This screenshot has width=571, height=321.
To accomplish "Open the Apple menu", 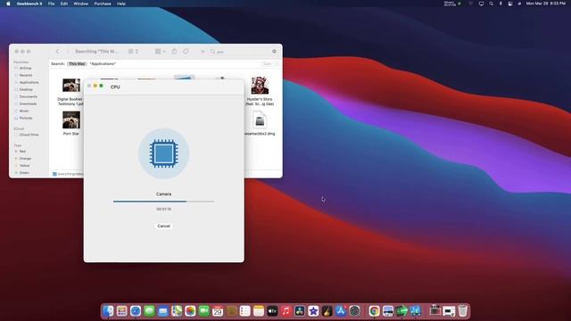I will pyautogui.click(x=8, y=4).
